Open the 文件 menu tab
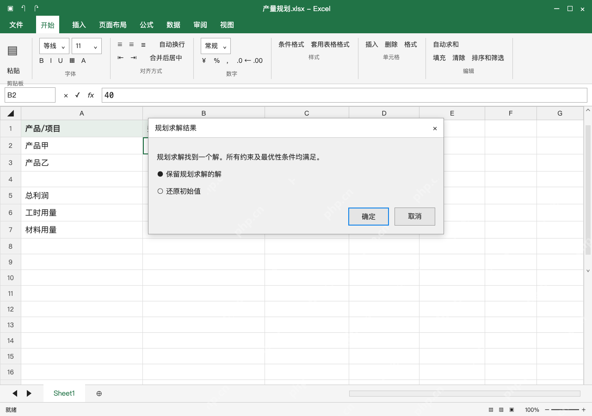The width and height of the screenshot is (592, 416). [x=16, y=25]
